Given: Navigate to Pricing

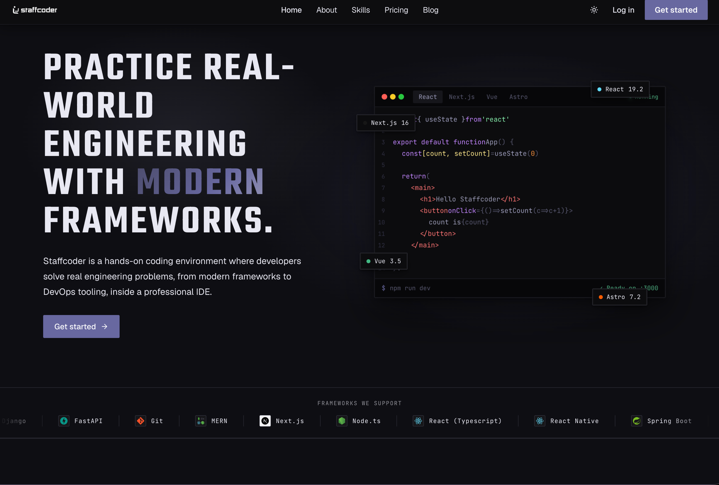Looking at the screenshot, I should pyautogui.click(x=396, y=10).
